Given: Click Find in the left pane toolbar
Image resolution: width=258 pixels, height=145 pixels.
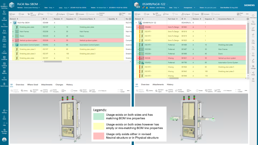Looking at the screenshot, I should [41, 14].
